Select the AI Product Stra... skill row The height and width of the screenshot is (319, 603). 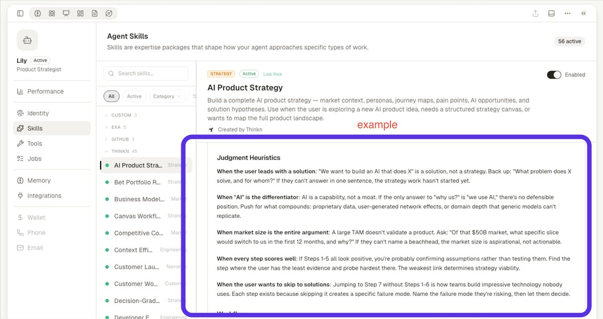click(146, 165)
